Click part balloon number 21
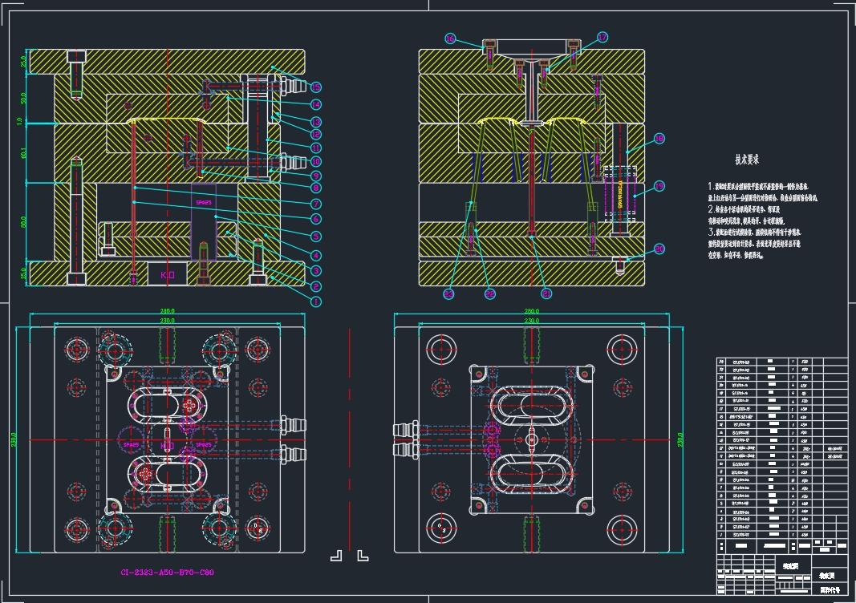The height and width of the screenshot is (603, 856). point(546,293)
